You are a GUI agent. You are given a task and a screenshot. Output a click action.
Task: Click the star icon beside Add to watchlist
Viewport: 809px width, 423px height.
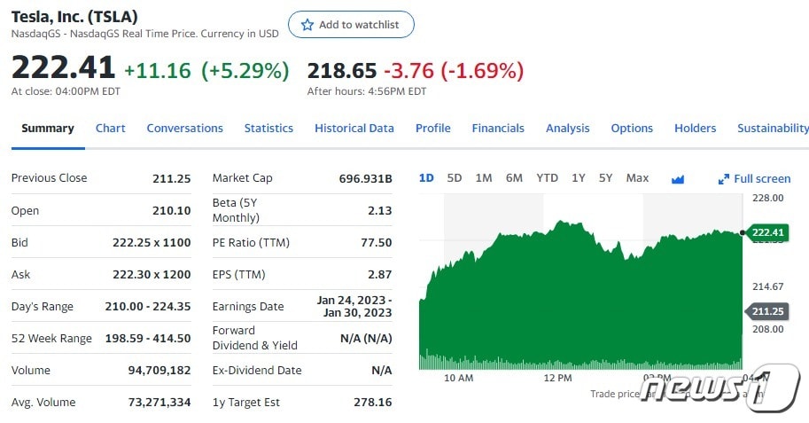[307, 25]
